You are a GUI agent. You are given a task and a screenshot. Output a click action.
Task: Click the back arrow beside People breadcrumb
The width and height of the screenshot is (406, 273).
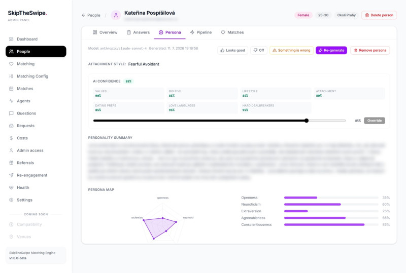click(83, 15)
